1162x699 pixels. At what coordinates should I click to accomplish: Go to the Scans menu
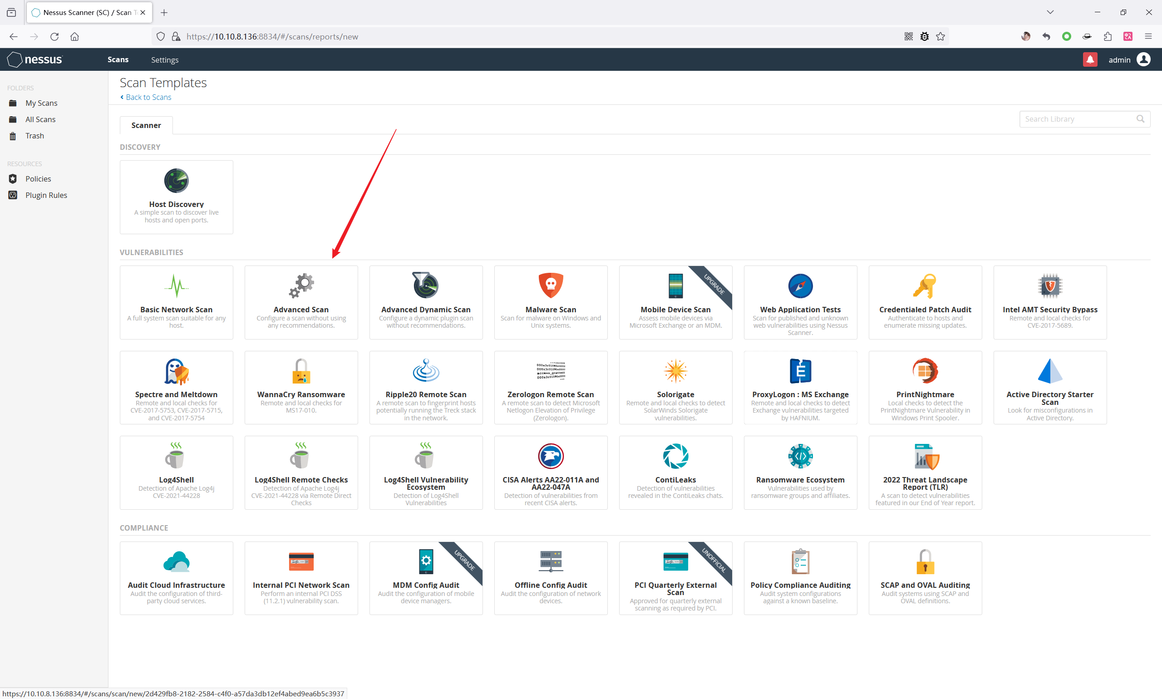pos(118,59)
